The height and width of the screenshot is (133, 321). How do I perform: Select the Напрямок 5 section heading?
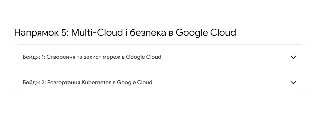coord(125,33)
